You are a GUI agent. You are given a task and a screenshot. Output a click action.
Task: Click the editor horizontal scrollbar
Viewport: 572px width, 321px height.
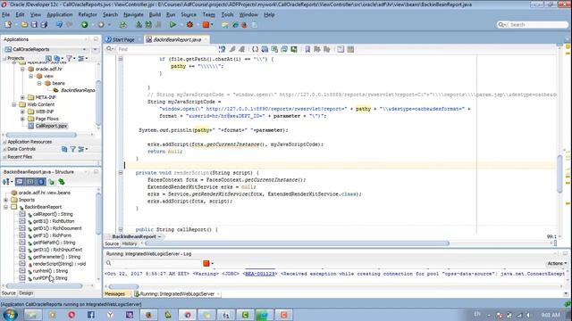pyautogui.click(x=298, y=243)
